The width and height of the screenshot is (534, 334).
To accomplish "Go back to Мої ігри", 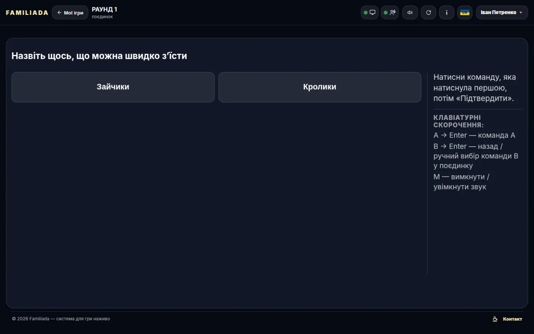I will coord(70,13).
